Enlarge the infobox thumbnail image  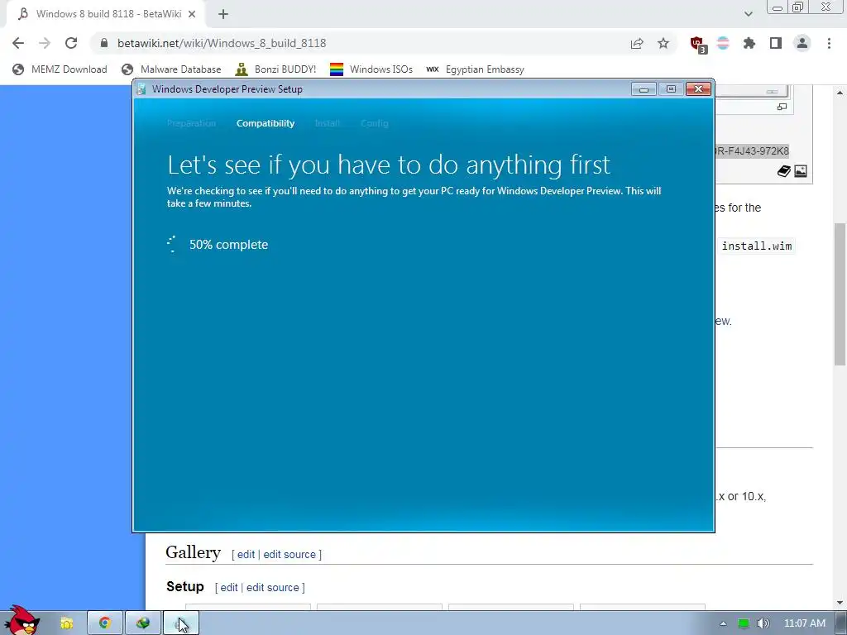tap(782, 107)
